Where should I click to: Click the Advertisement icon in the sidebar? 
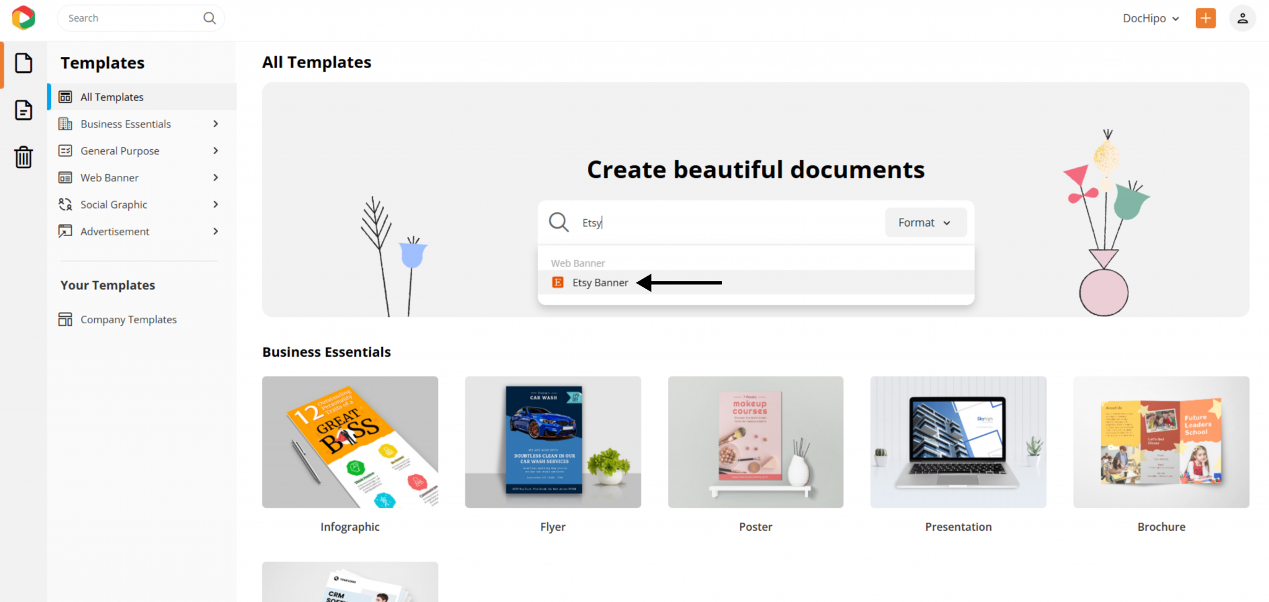click(x=66, y=231)
